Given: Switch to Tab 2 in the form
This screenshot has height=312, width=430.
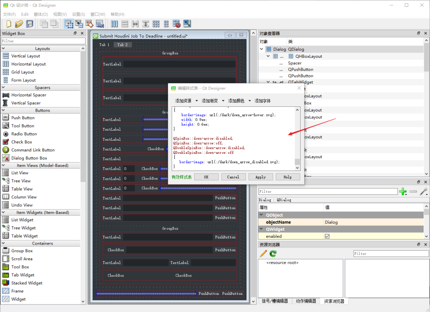Looking at the screenshot, I should tap(122, 45).
